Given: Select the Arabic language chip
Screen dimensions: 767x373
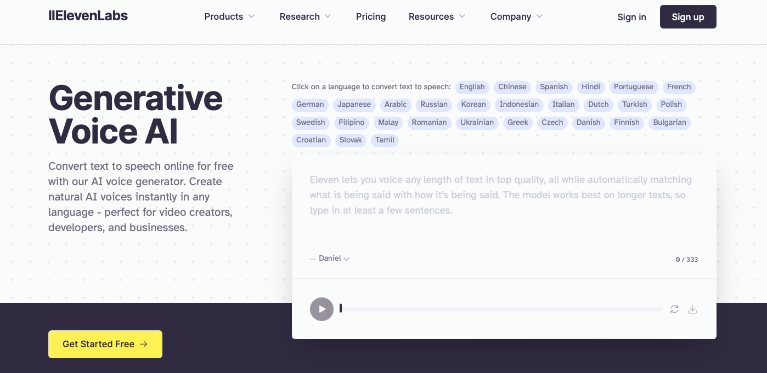Looking at the screenshot, I should [396, 105].
